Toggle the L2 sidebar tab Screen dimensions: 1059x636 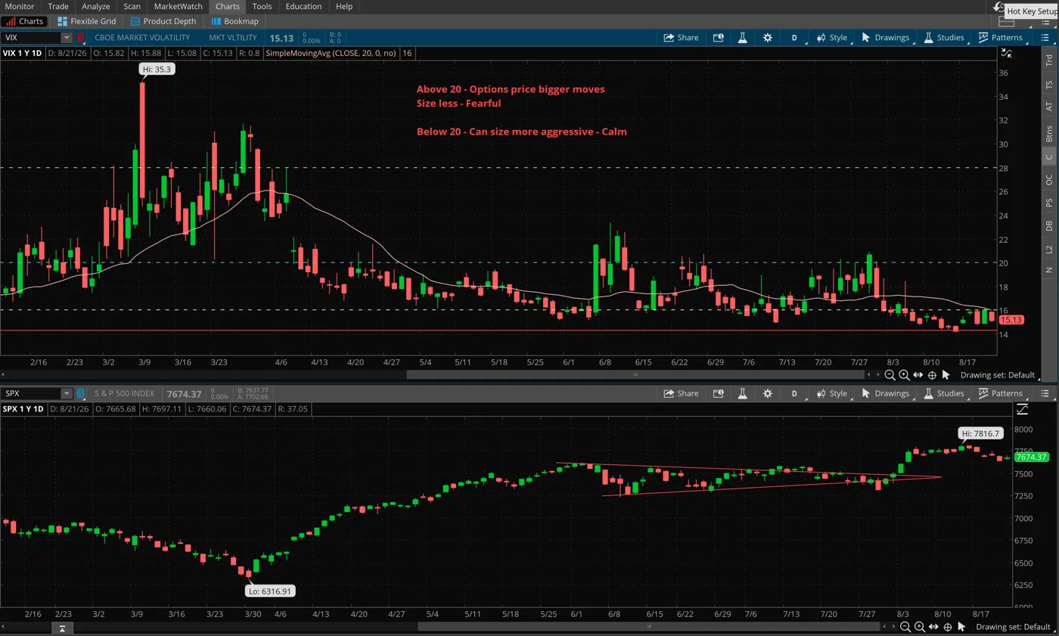click(1048, 249)
